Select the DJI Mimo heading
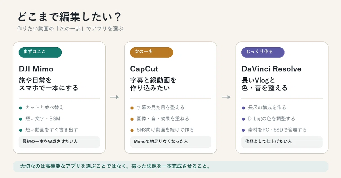 pos(36,69)
